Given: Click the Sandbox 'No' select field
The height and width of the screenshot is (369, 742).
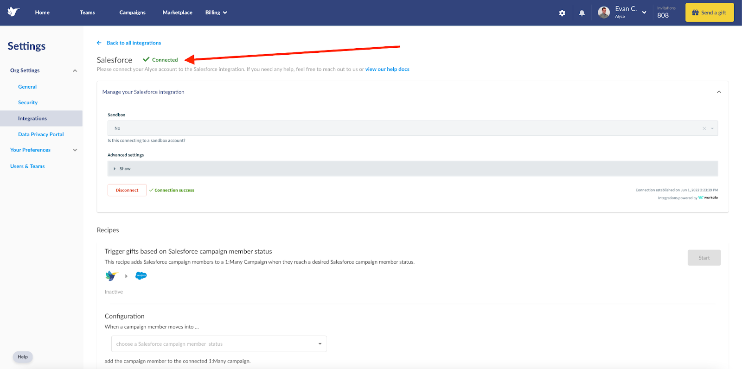Looking at the screenshot, I should (413, 128).
